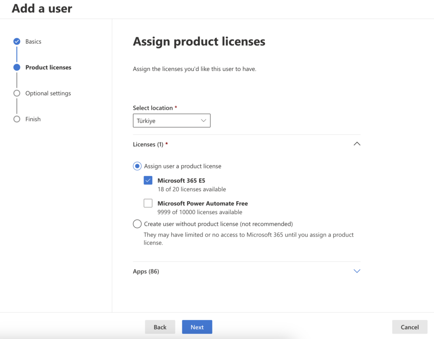The image size is (434, 339).
Task: Click the Optional settings step circle
Action: tap(17, 93)
